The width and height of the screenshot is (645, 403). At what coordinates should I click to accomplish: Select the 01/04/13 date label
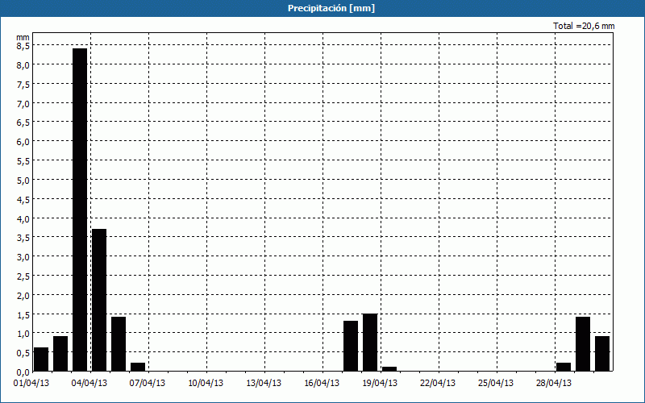click(31, 383)
